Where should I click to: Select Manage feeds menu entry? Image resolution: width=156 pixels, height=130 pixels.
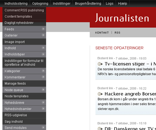24,83
